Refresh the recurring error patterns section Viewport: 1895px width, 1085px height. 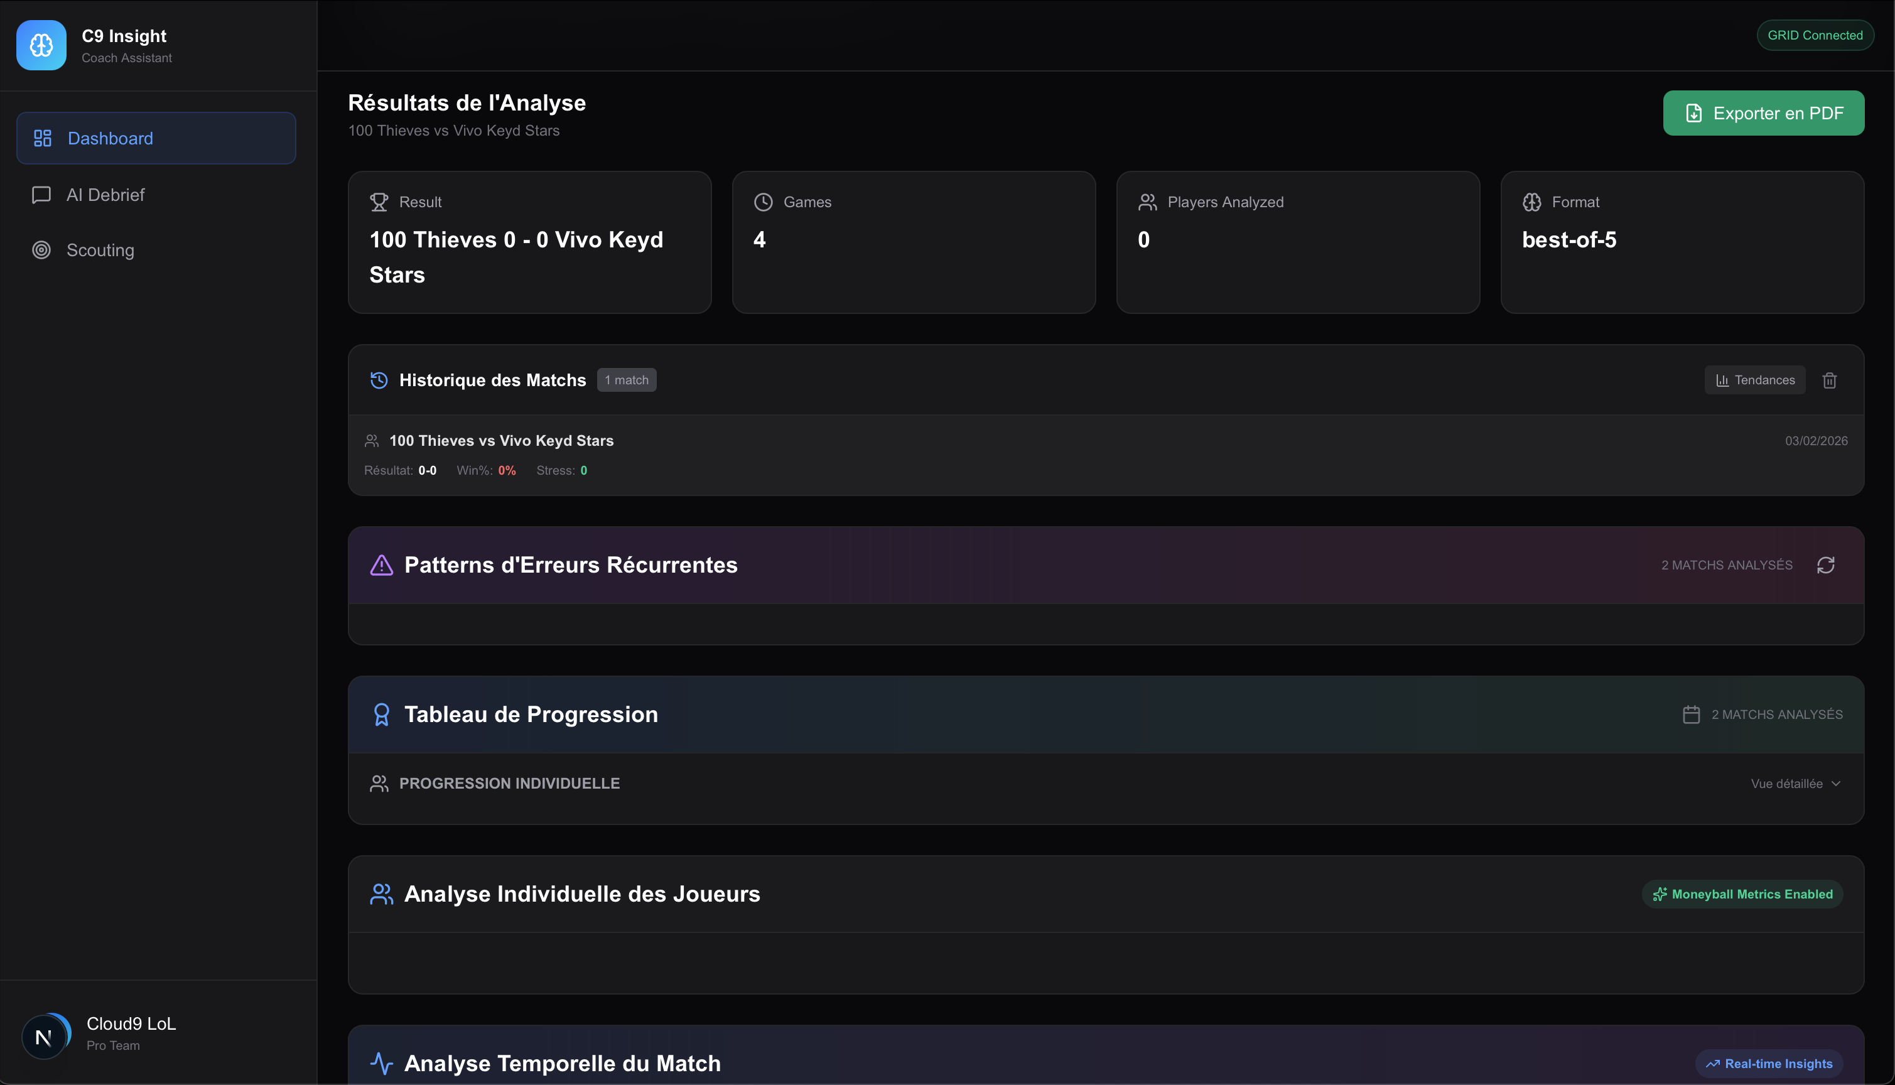tap(1826, 565)
